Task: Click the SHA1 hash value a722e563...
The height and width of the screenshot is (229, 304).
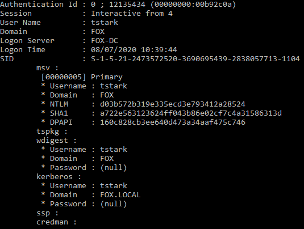Action: 191,113
